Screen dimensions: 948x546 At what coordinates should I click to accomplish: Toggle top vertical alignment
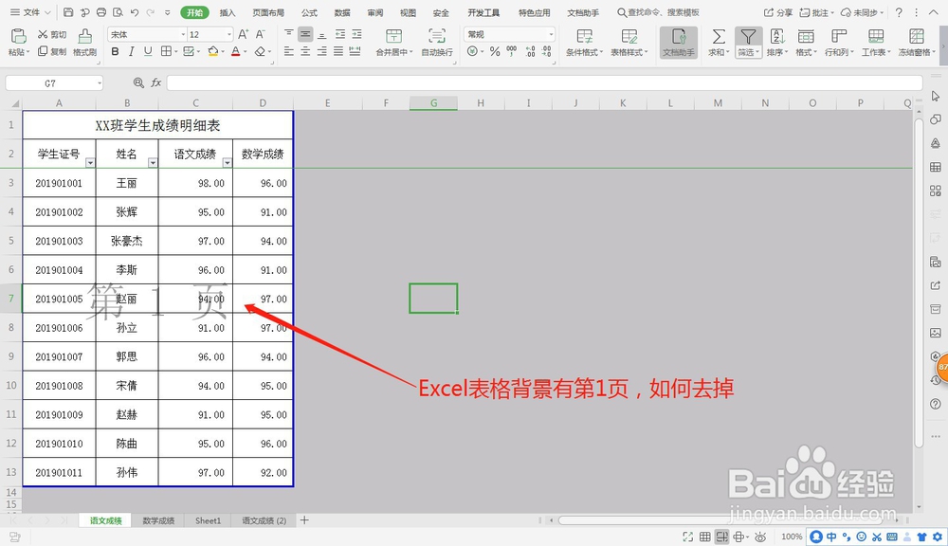click(289, 34)
